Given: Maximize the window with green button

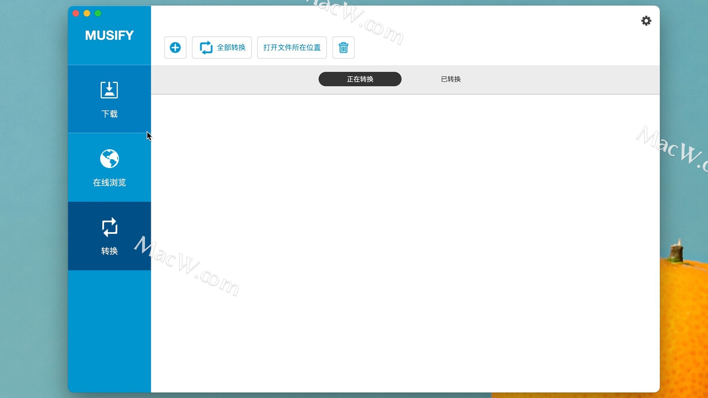Looking at the screenshot, I should pos(98,13).
